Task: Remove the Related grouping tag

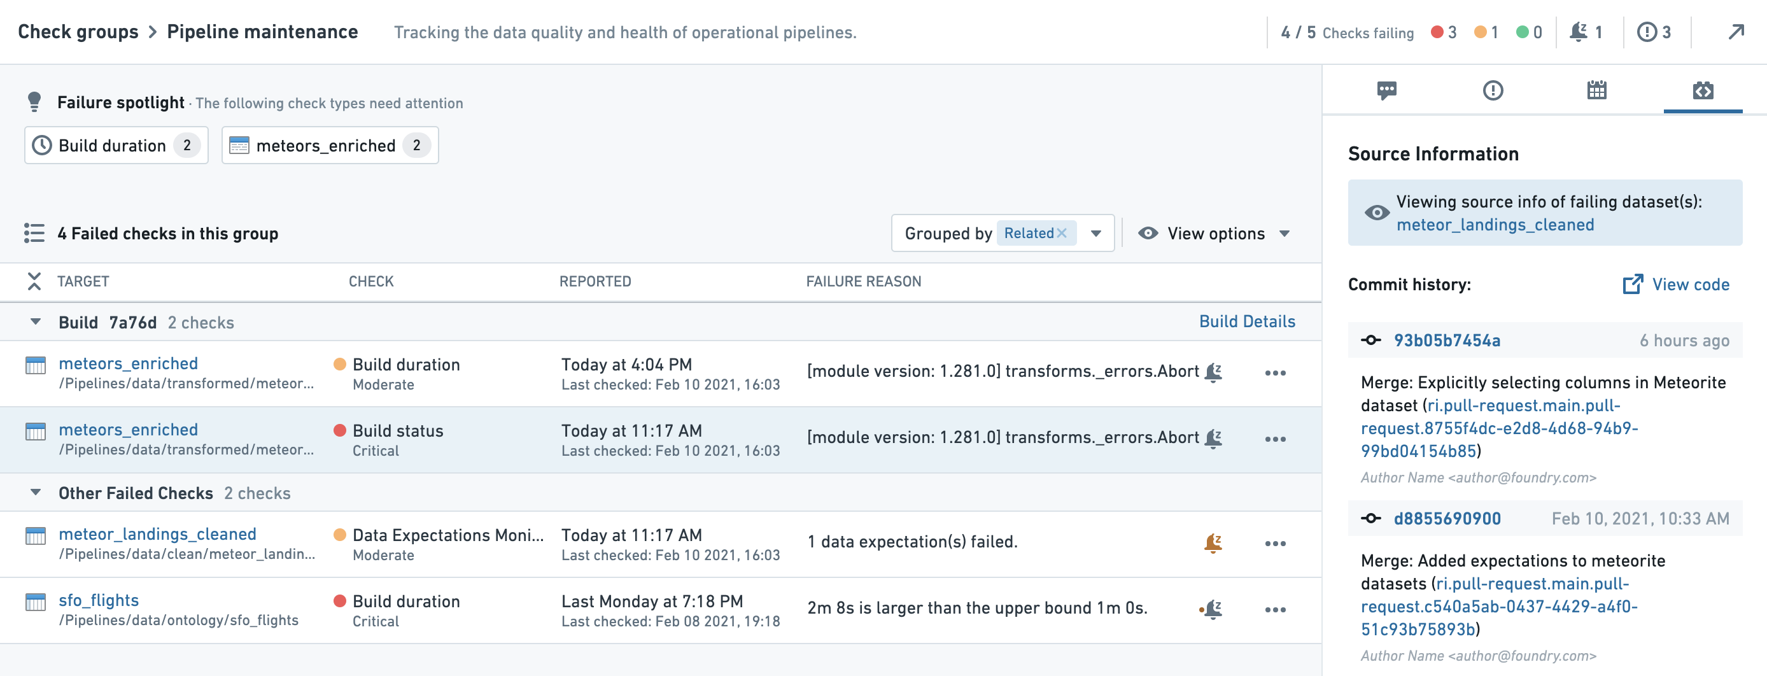Action: (x=1061, y=234)
